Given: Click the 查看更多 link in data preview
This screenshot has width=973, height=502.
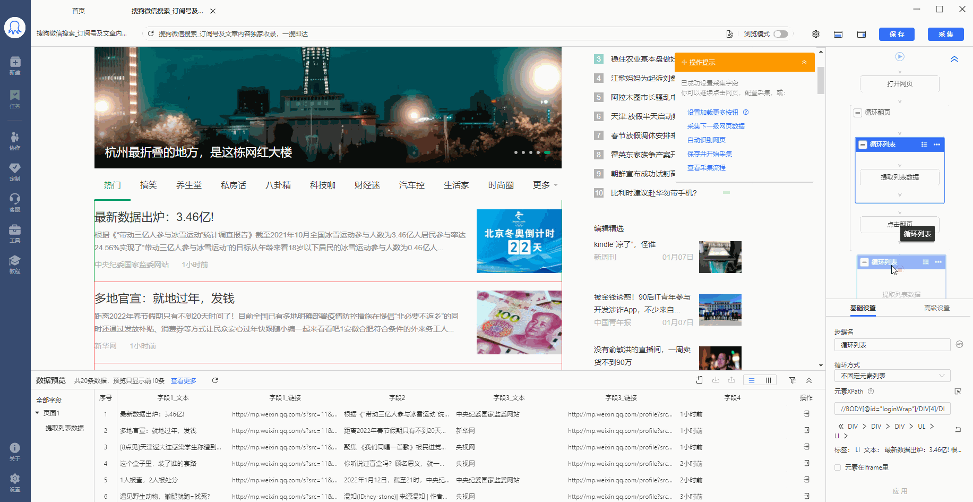Looking at the screenshot, I should [x=184, y=380].
